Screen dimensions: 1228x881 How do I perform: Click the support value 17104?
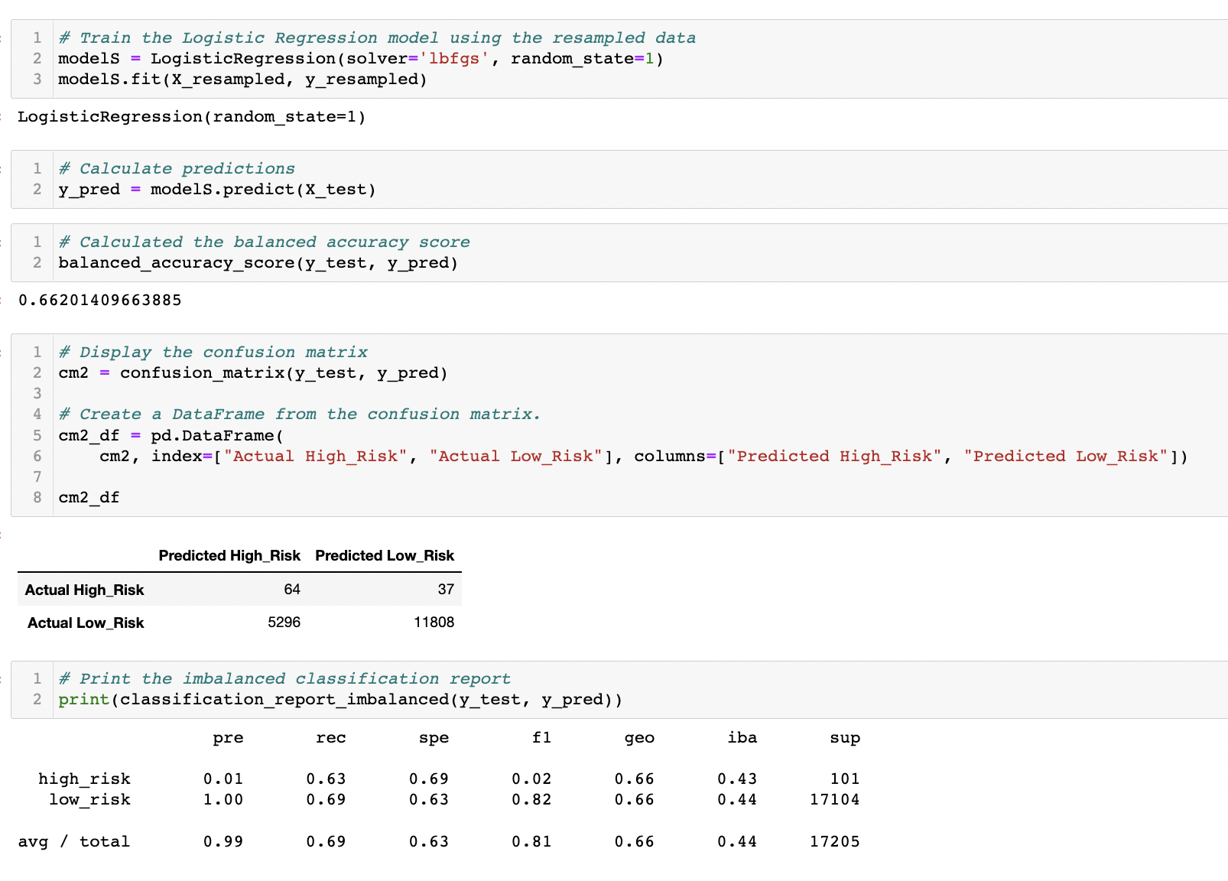point(835,800)
